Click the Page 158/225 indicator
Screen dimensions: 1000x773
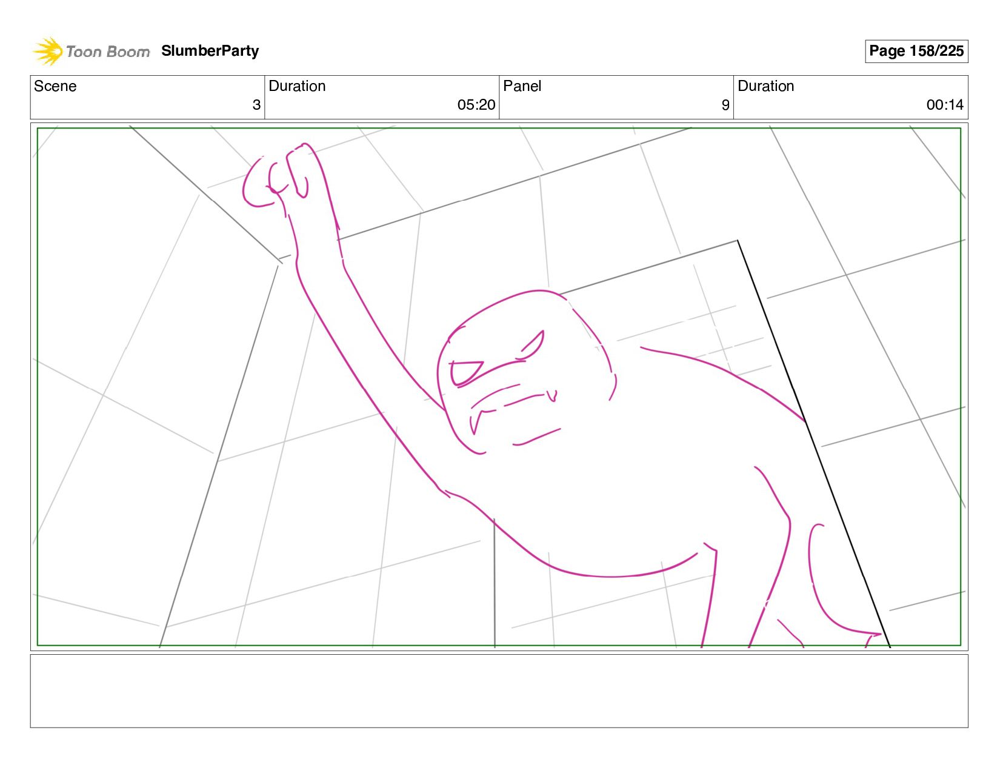[x=916, y=51]
